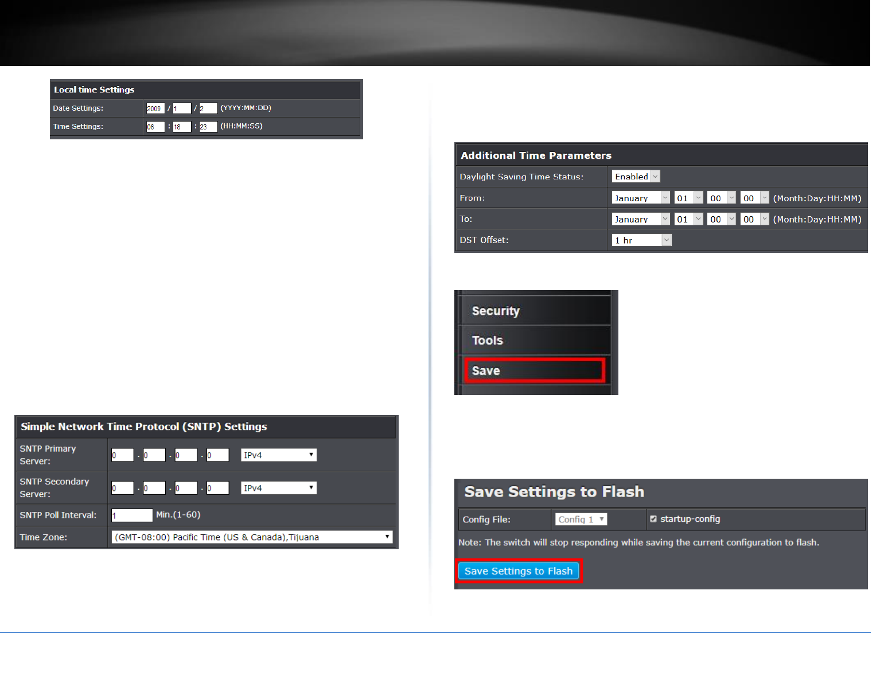Open the Config File dropdown
Image resolution: width=888 pixels, height=688 pixels.
pyautogui.click(x=581, y=519)
